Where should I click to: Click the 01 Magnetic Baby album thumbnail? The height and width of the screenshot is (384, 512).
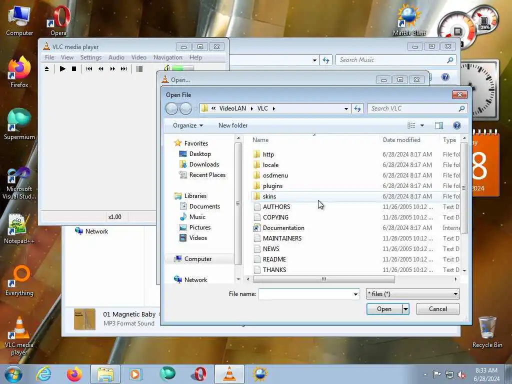(x=84, y=319)
